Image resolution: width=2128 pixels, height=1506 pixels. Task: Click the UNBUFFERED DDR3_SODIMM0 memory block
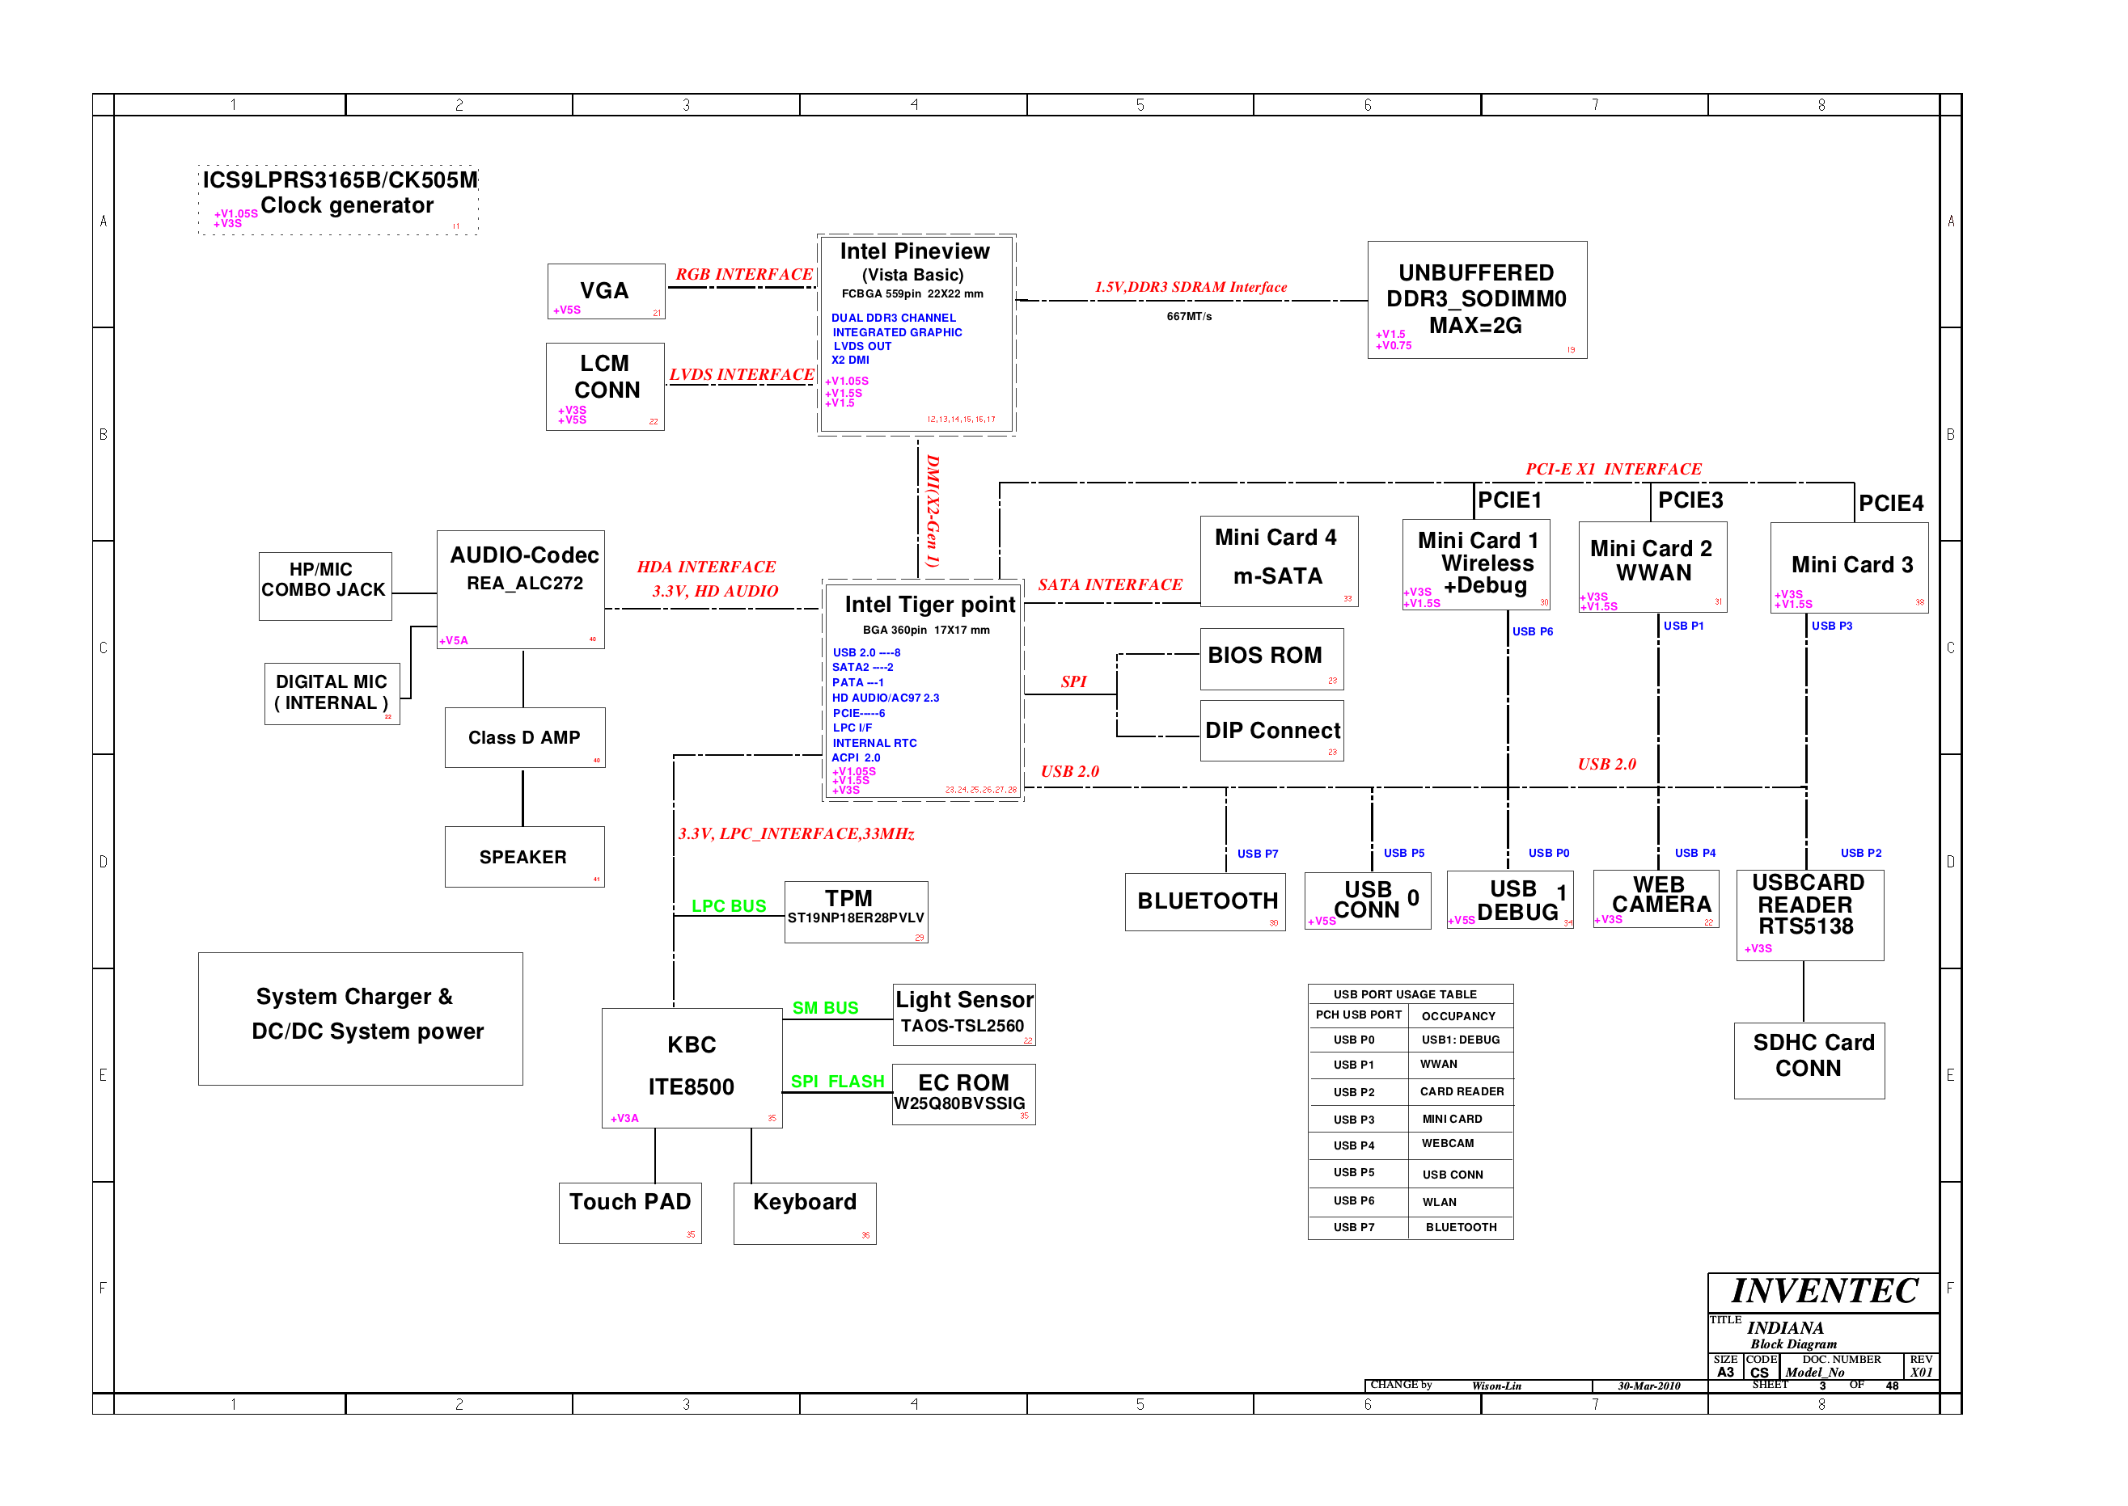(1476, 300)
